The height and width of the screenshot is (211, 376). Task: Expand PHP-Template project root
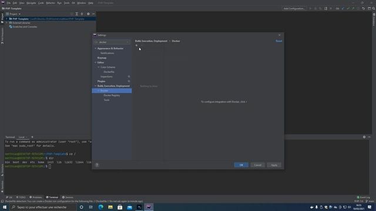click(6, 19)
